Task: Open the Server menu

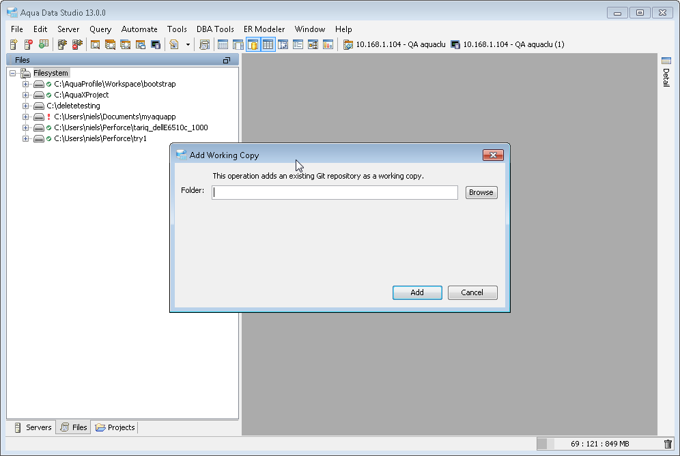Action: click(68, 29)
